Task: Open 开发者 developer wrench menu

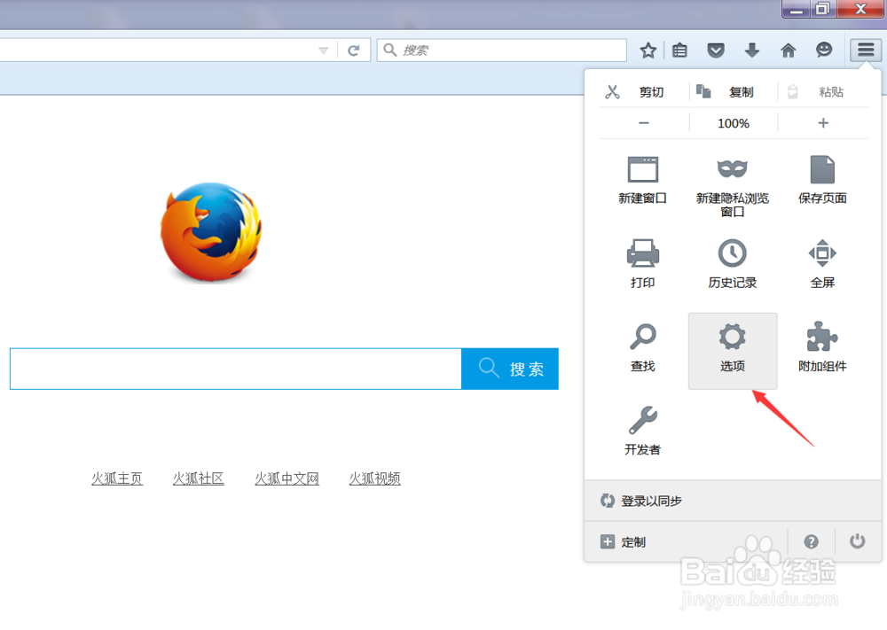Action: coord(642,431)
